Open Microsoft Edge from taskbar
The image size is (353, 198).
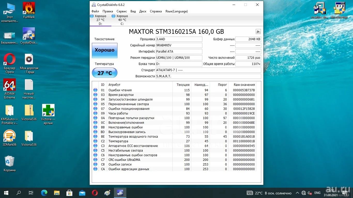(44, 193)
